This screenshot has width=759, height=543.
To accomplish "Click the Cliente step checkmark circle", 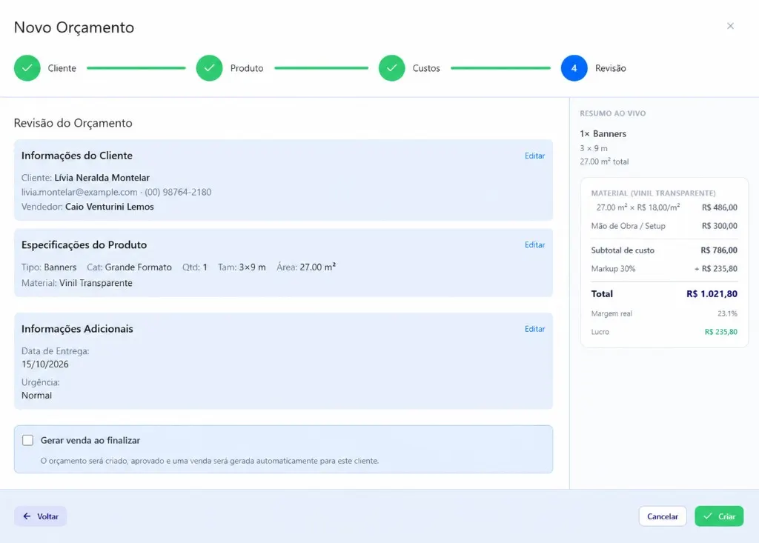I will pyautogui.click(x=27, y=68).
